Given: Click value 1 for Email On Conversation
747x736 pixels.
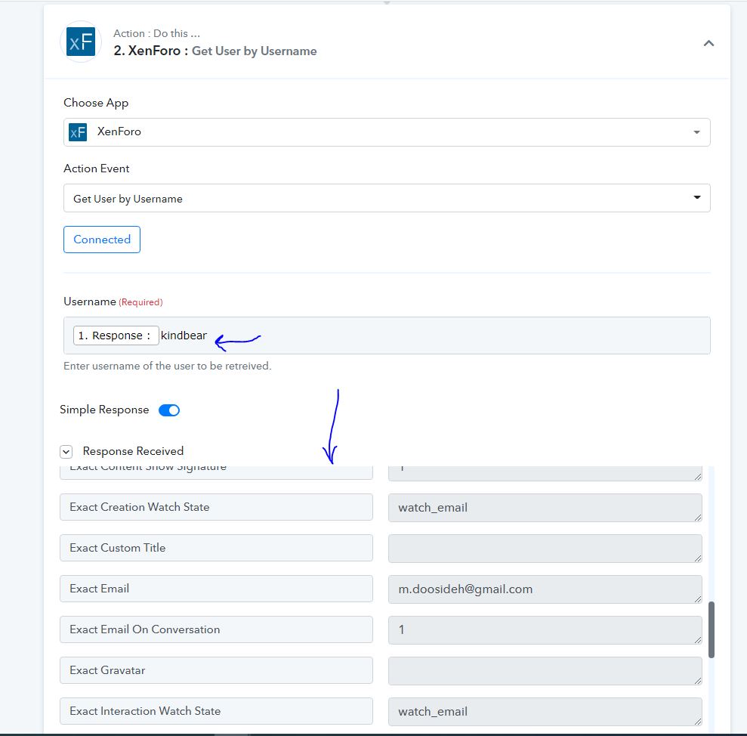Looking at the screenshot, I should 545,629.
